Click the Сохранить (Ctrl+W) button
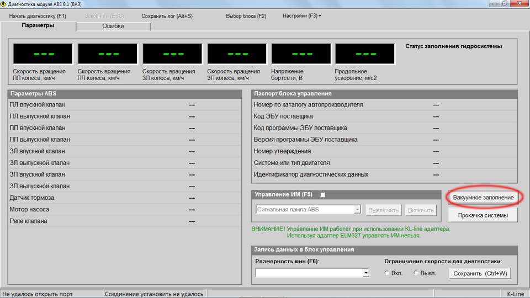530x298 pixels. point(480,273)
